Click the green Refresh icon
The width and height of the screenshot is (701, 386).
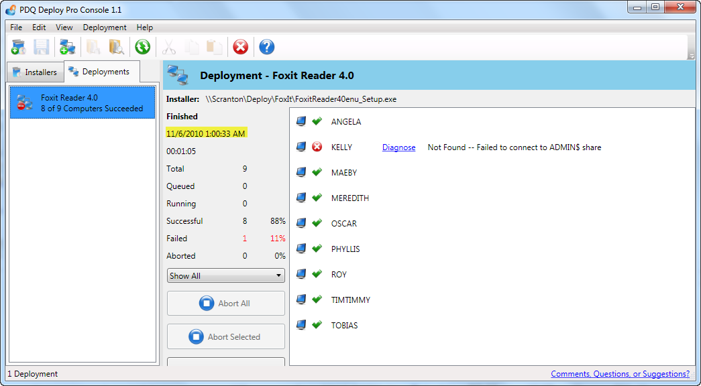pyautogui.click(x=143, y=47)
